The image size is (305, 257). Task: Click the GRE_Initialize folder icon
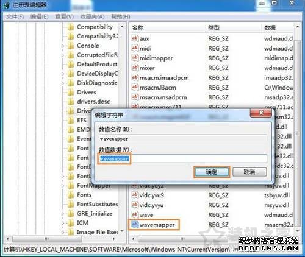tap(71, 214)
